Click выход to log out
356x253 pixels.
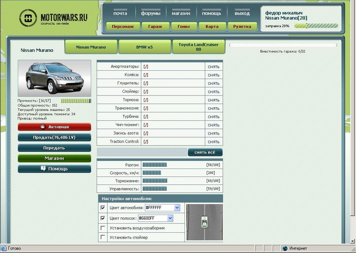[x=242, y=13]
